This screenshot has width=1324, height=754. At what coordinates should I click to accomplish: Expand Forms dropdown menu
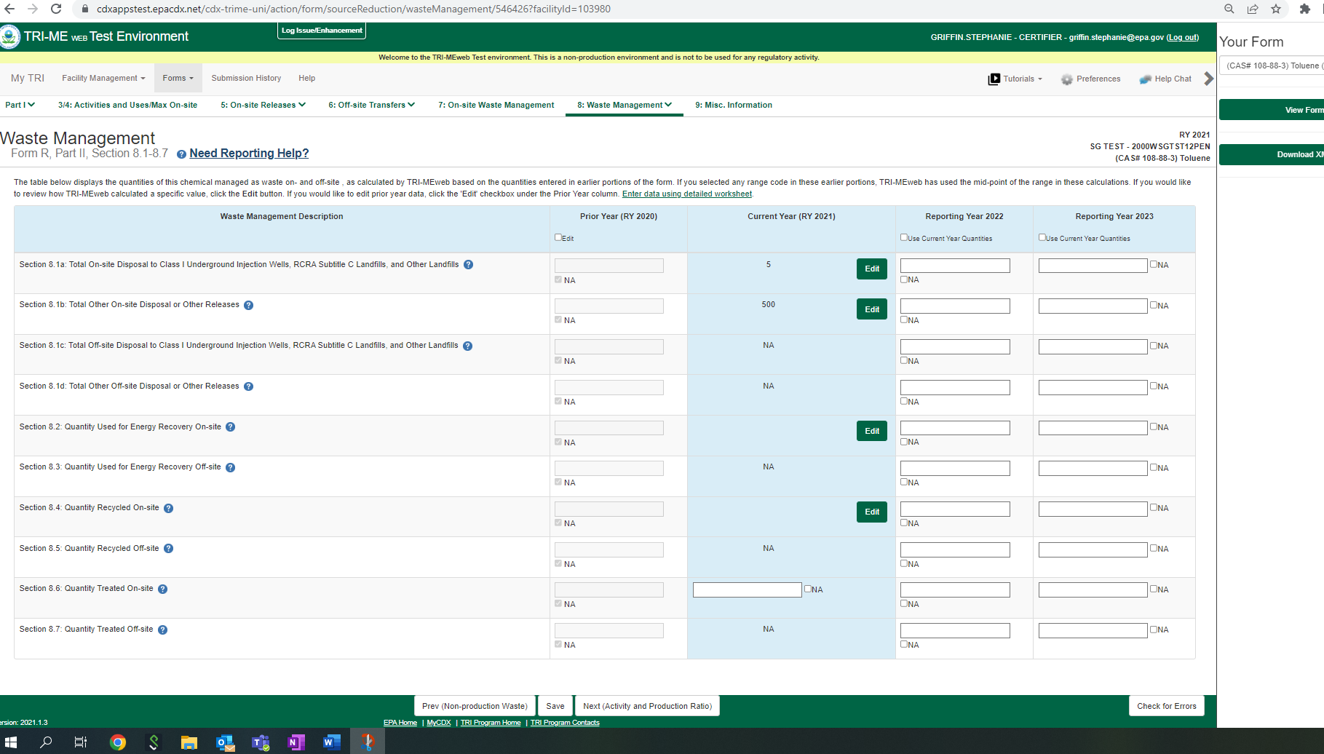pyautogui.click(x=178, y=79)
